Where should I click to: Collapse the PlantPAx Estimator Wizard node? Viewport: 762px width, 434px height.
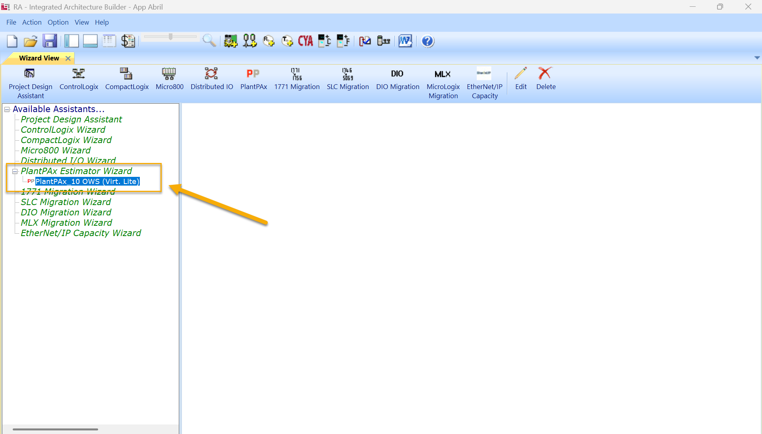15,171
